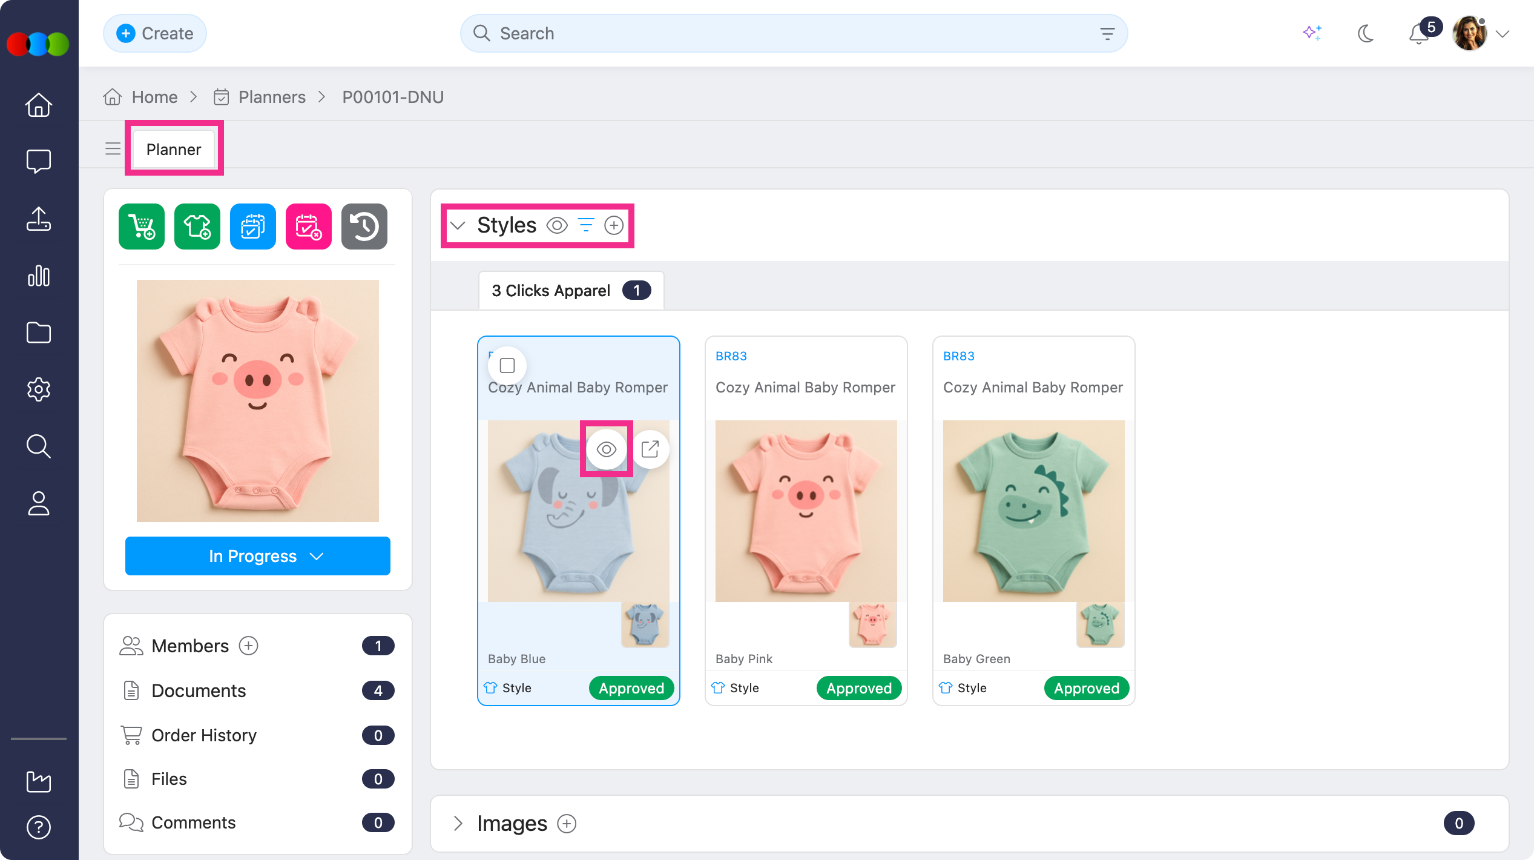1534x860 pixels.
Task: Select the Planner tab
Action: pyautogui.click(x=174, y=149)
